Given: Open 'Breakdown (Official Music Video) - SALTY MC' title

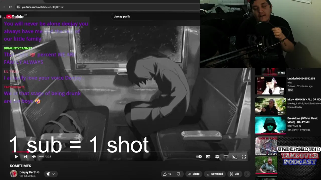Looking at the screenshot, I should tap(303, 120).
